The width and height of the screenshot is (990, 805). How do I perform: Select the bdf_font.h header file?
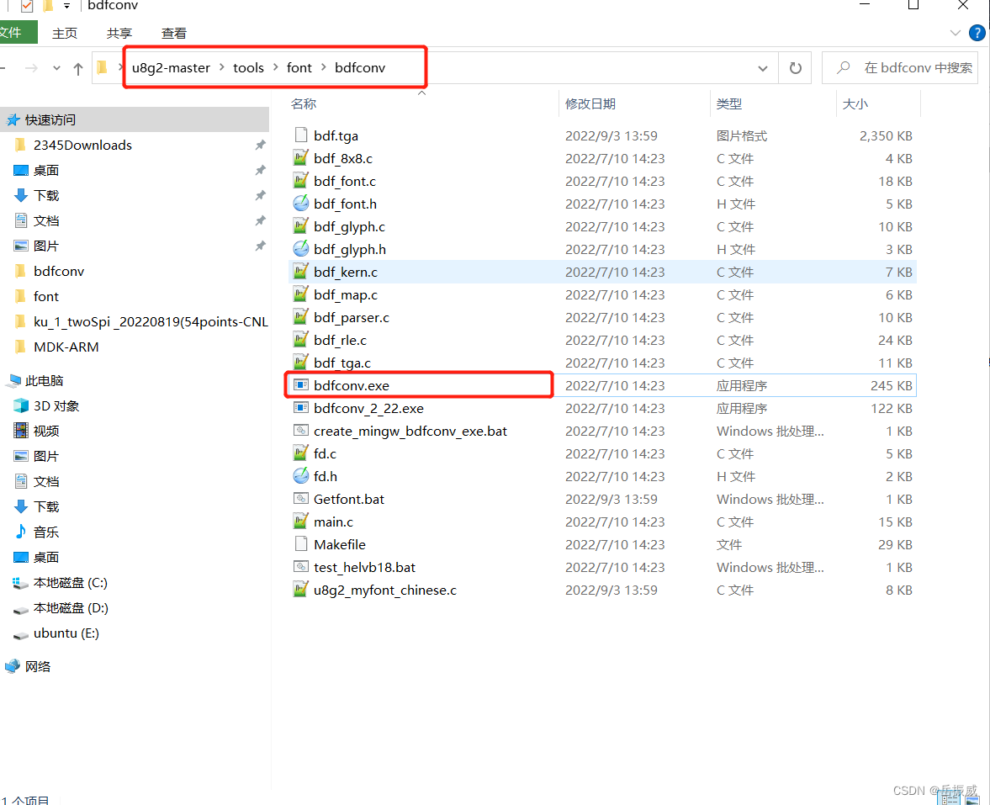346,204
